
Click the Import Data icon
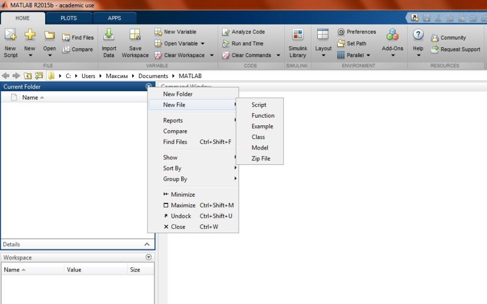click(109, 35)
